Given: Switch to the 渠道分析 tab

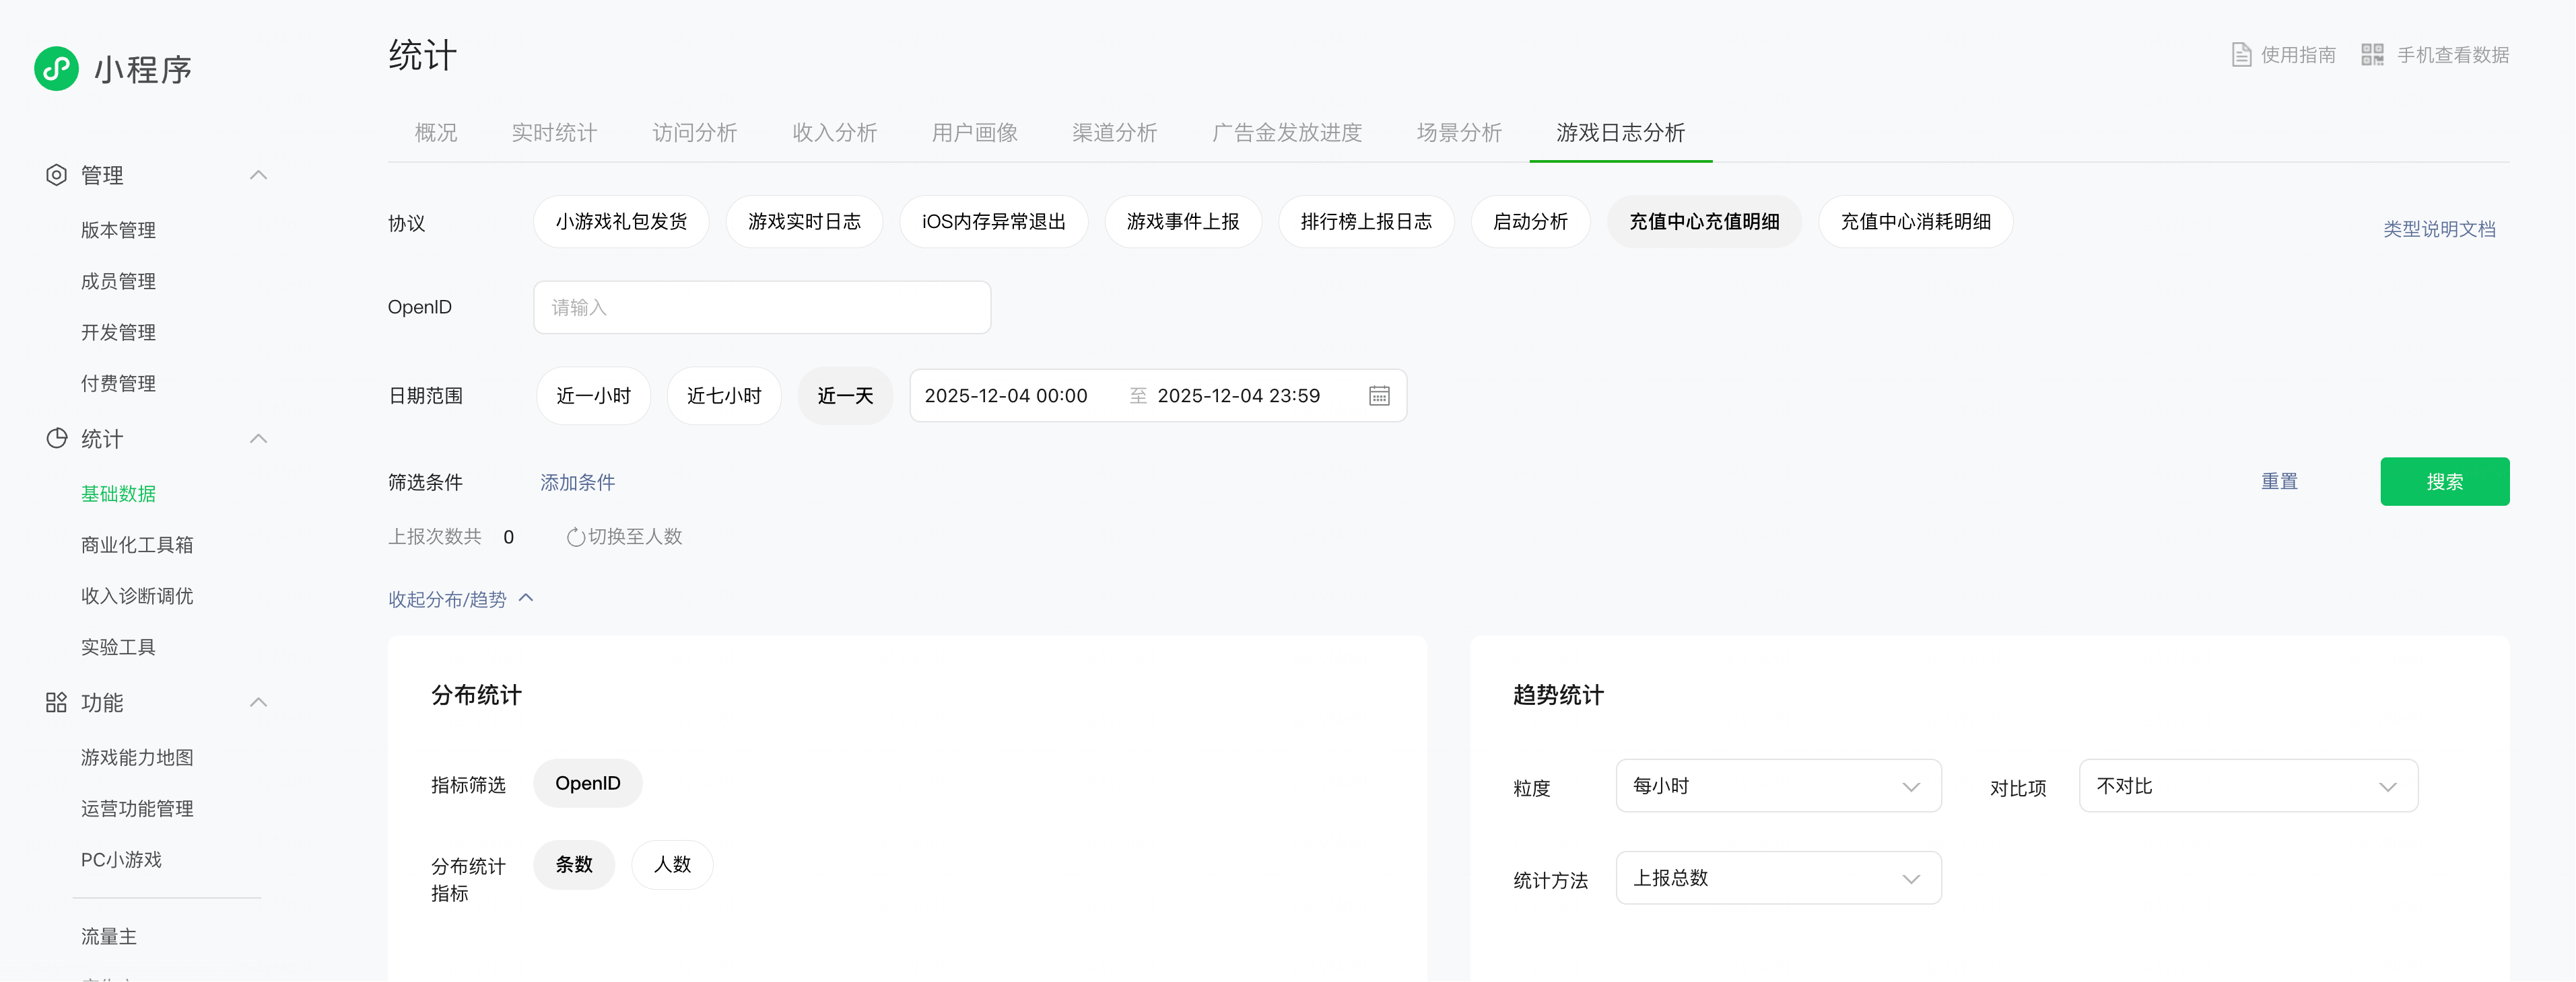Looking at the screenshot, I should (x=1114, y=133).
